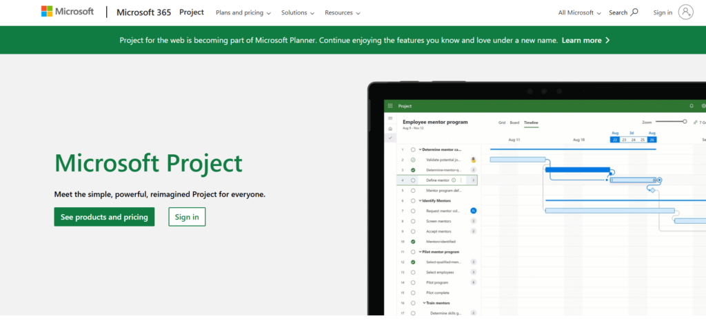Open the app launcher waffle icon in Project
This screenshot has width=706, height=327.
pyautogui.click(x=390, y=106)
